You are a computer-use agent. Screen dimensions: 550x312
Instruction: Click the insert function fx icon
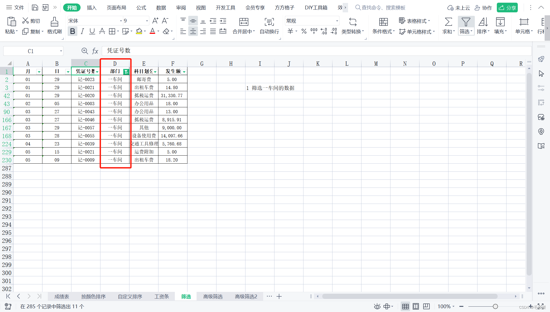click(x=95, y=51)
